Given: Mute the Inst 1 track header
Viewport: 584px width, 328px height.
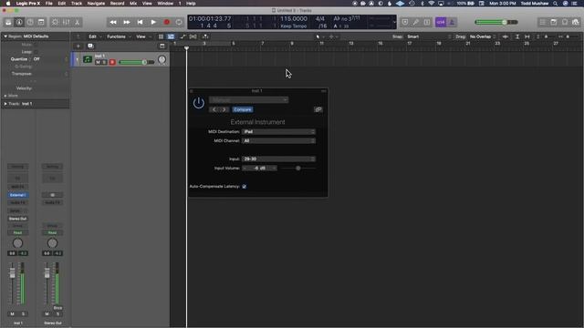Looking at the screenshot, I should [x=98, y=62].
